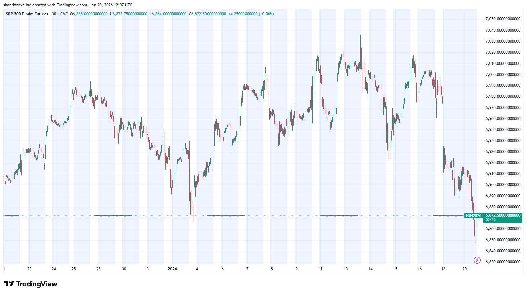The image size is (527, 294).
Task: Click the date label 28 on time axis
Action: point(98,269)
